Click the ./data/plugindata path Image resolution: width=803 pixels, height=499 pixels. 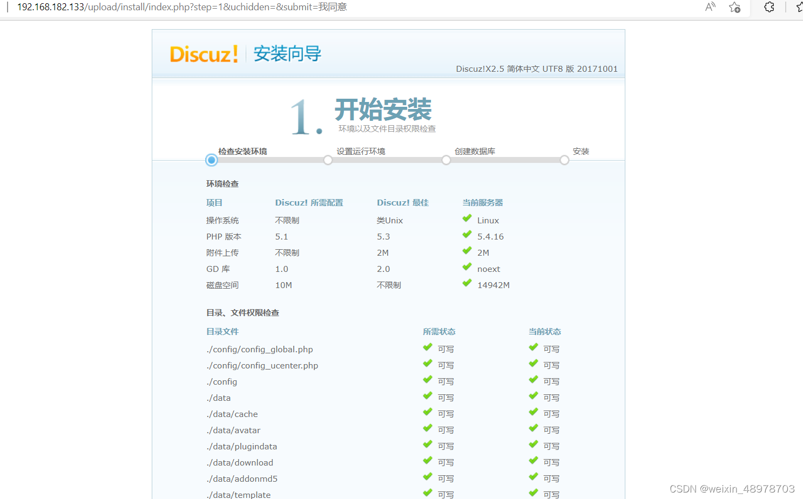pos(242,447)
